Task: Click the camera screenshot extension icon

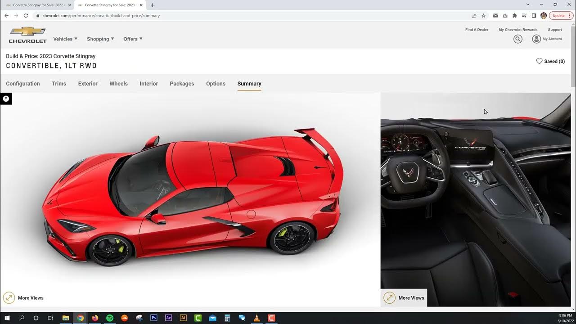Action: point(505,15)
